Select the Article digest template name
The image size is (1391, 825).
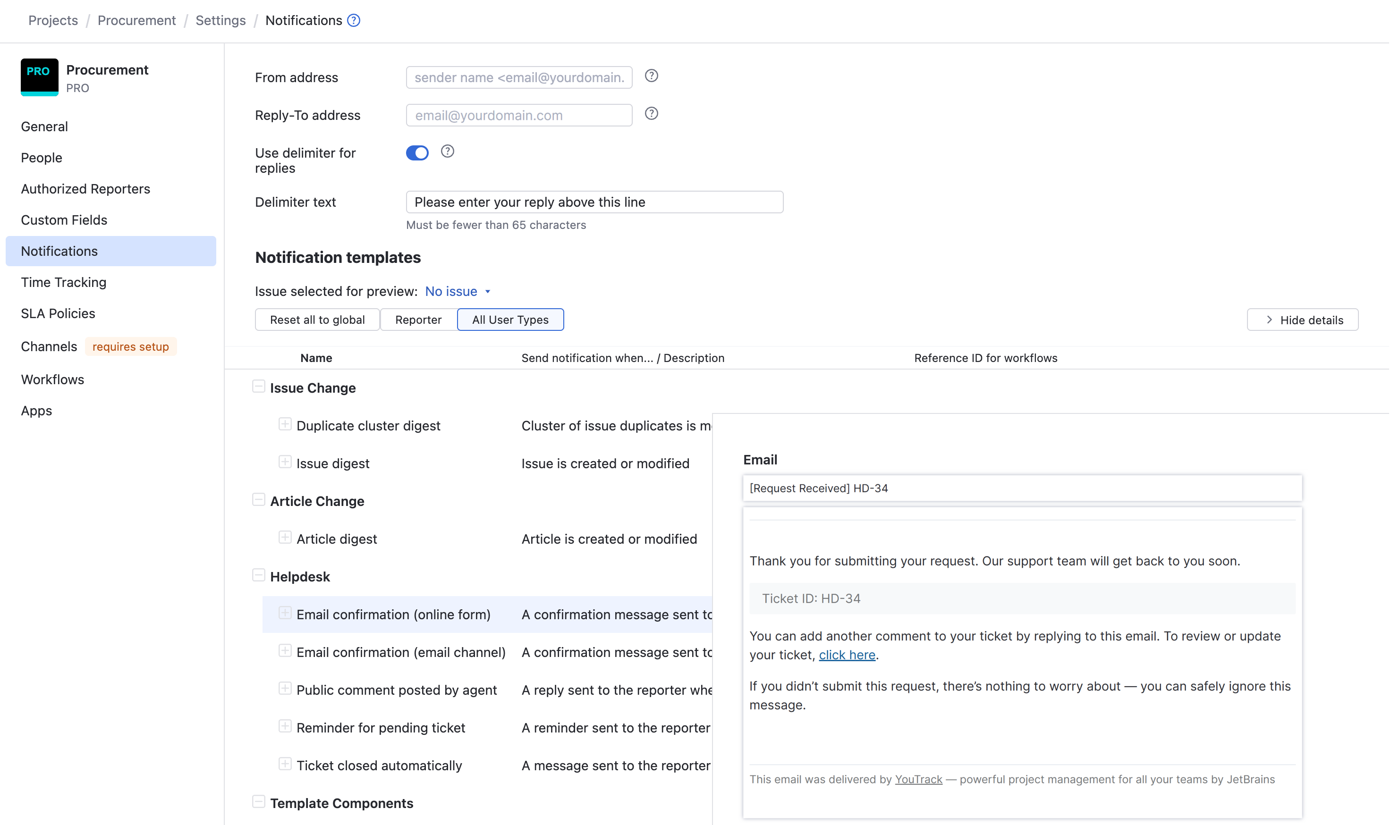point(337,539)
